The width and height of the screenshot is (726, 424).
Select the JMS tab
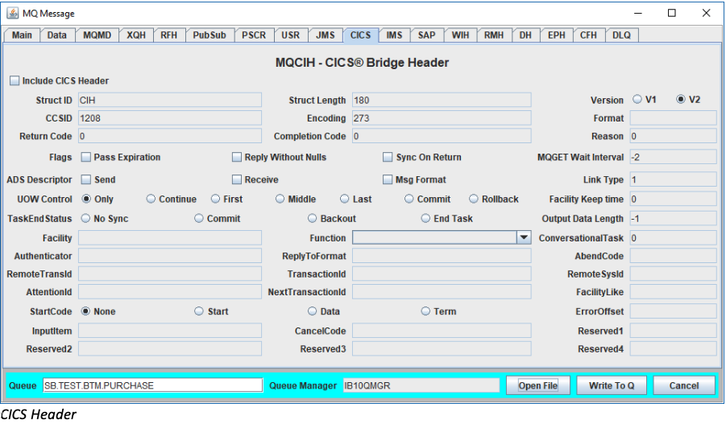click(x=326, y=35)
